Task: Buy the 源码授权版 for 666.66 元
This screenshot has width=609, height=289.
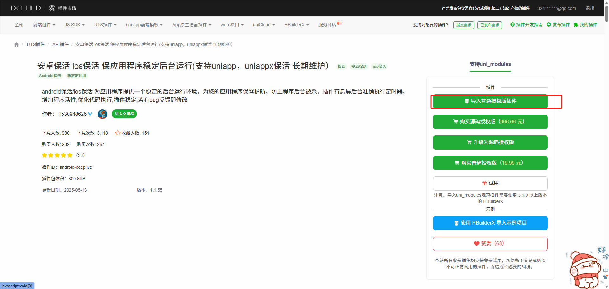Action: pos(490,122)
